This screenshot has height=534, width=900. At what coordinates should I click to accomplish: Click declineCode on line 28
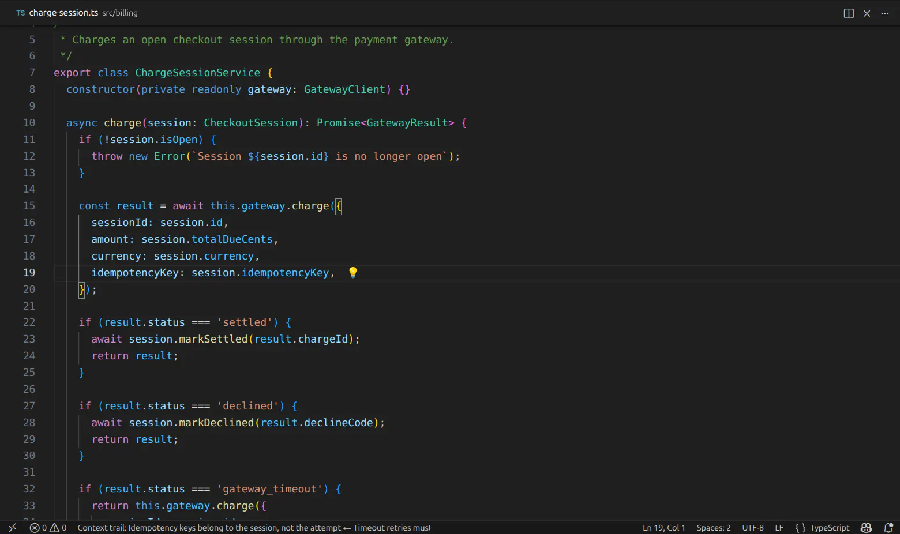pyautogui.click(x=339, y=423)
